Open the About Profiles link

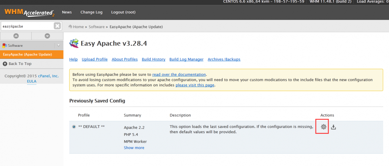click(x=125, y=59)
